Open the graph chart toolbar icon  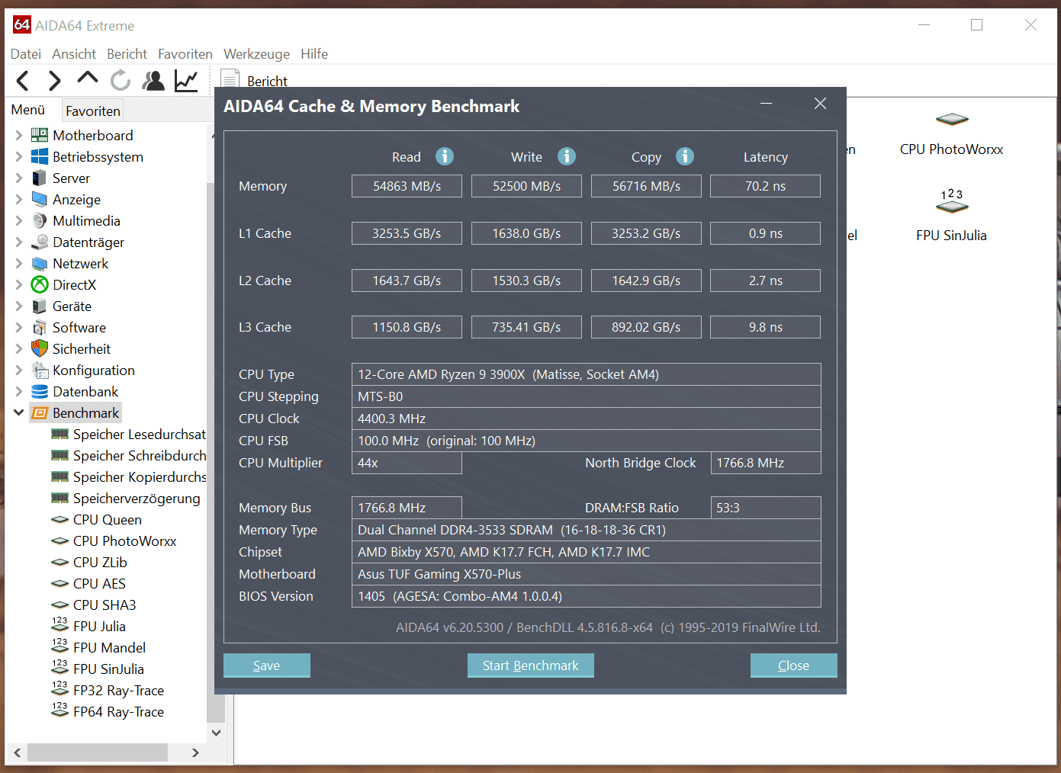186,80
